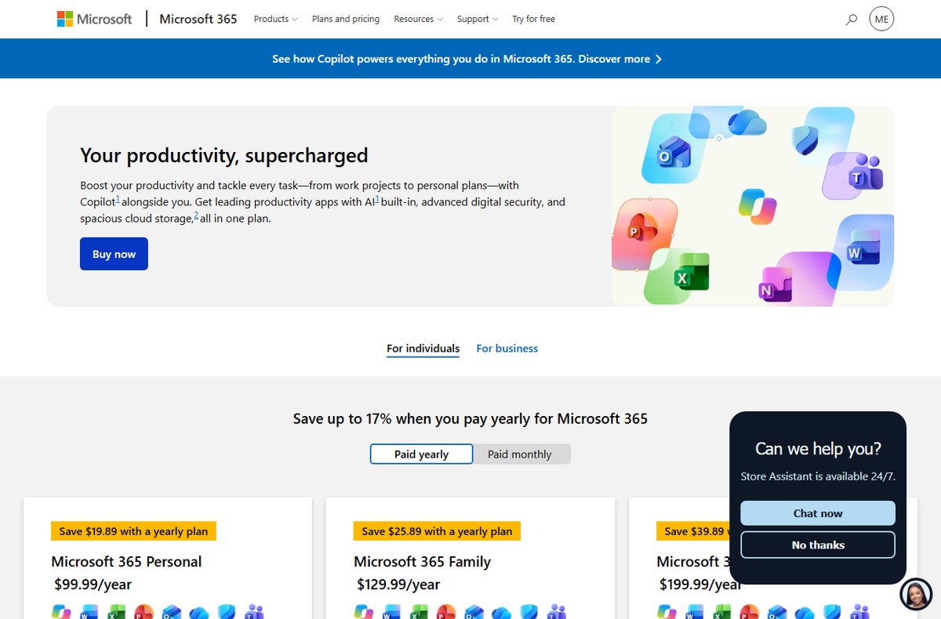The width and height of the screenshot is (941, 619).
Task: Click the Microsoft logo in the header
Action: click(x=94, y=19)
